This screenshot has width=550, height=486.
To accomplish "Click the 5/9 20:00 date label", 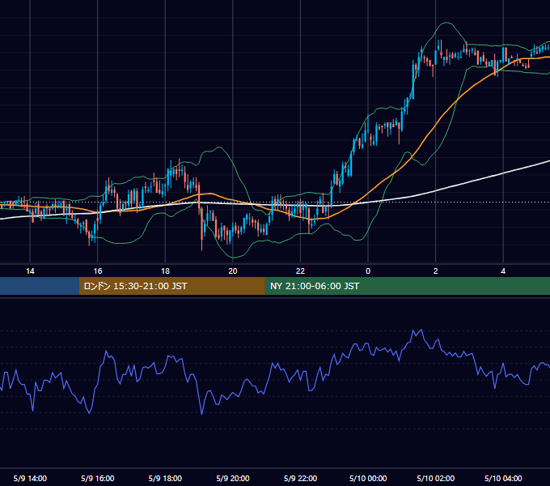I will pyautogui.click(x=233, y=478).
